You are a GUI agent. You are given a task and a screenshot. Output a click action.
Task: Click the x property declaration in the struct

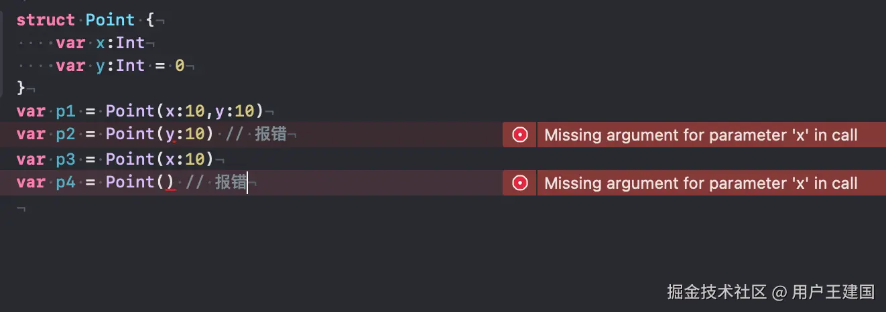pos(101,43)
